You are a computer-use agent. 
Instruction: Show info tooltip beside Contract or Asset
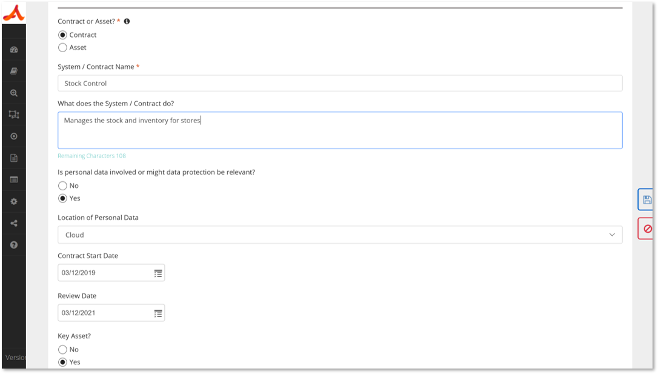127,21
